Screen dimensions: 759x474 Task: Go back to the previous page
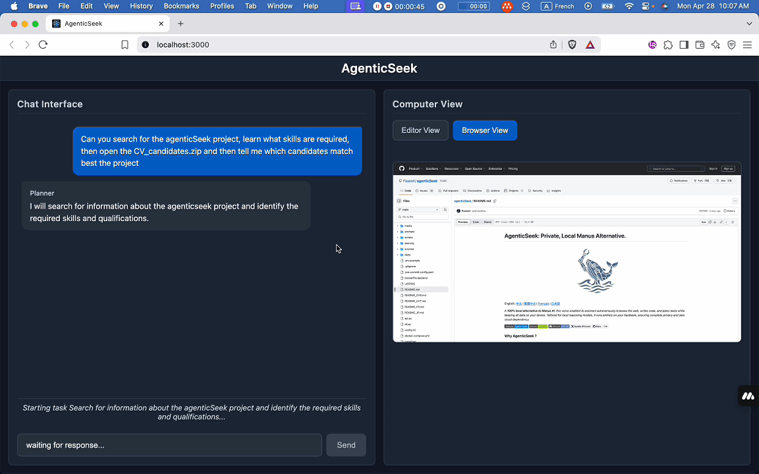click(x=12, y=45)
